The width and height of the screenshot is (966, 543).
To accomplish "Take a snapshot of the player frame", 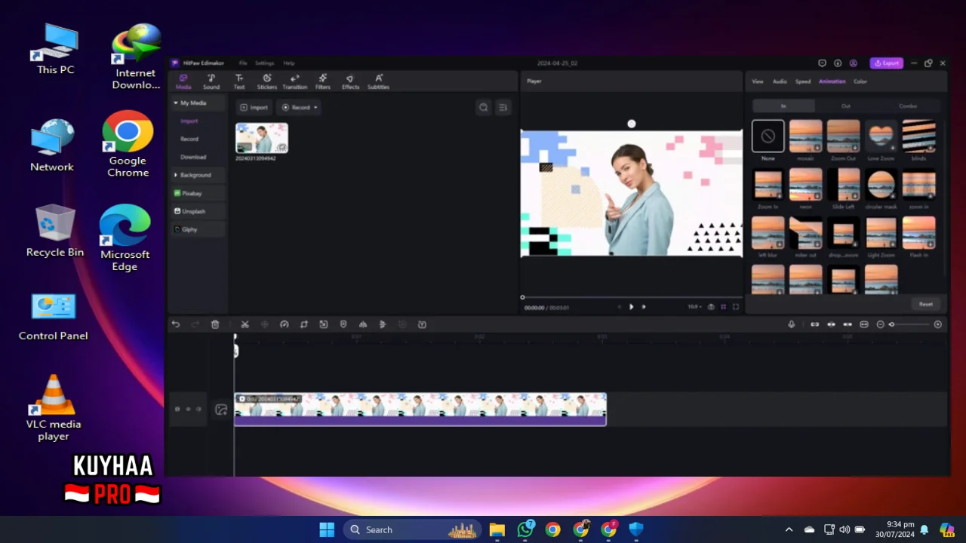I will (x=711, y=307).
